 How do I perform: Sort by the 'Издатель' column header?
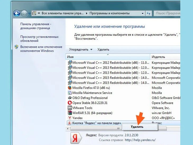(x=165, y=57)
